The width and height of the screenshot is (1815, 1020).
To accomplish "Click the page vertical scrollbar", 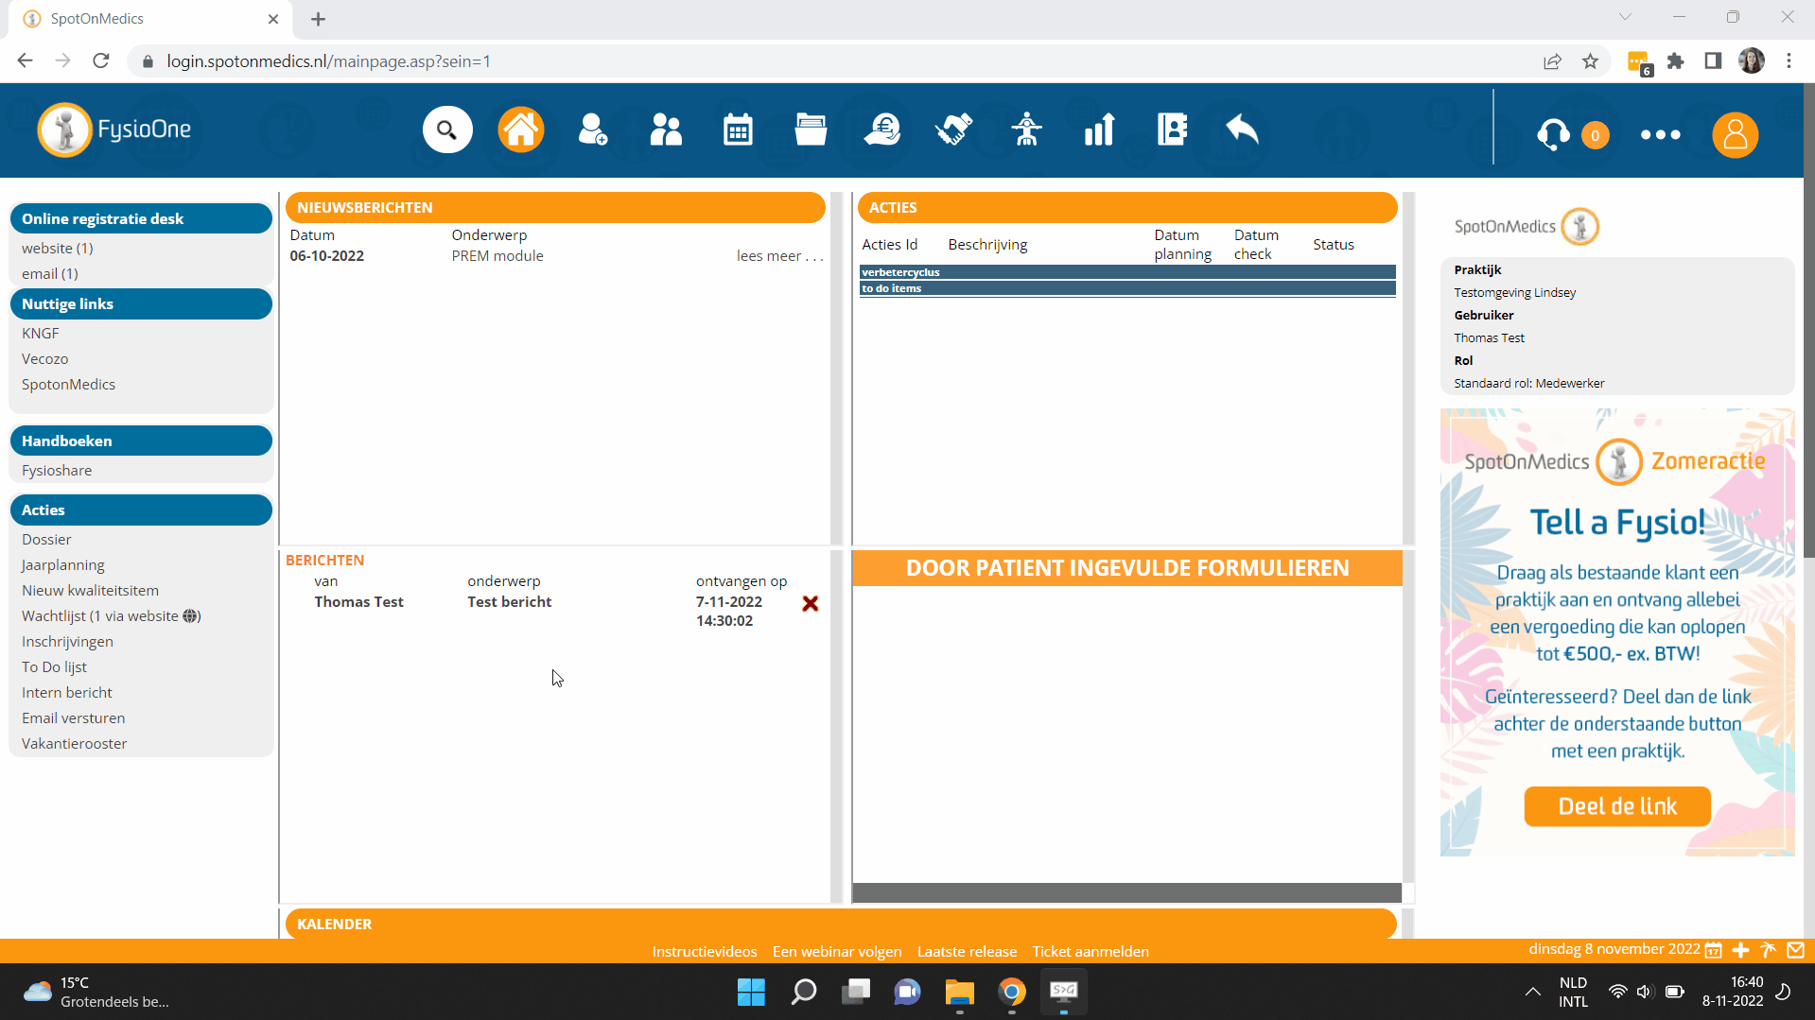I will (1808, 378).
